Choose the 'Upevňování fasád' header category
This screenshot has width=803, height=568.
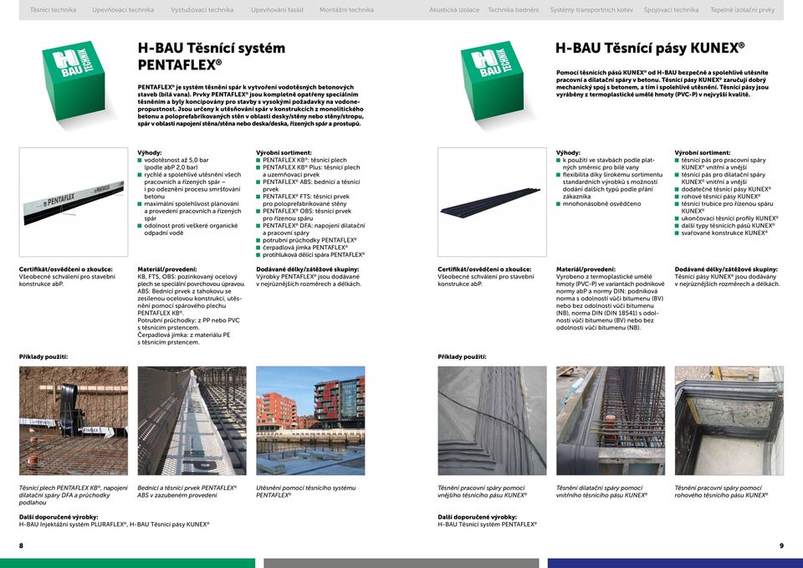click(x=277, y=10)
